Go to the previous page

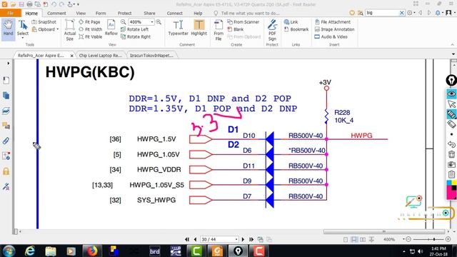[195, 240]
